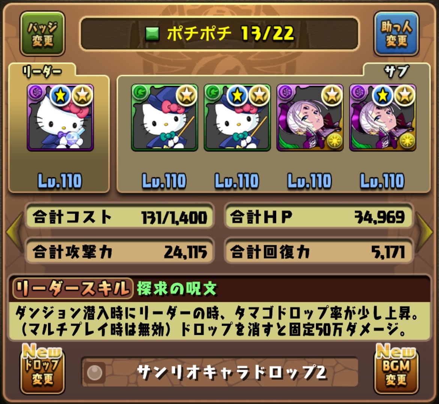Select the leader Hello Kitty monster icon
This screenshot has height=404, width=439.
pos(60,118)
